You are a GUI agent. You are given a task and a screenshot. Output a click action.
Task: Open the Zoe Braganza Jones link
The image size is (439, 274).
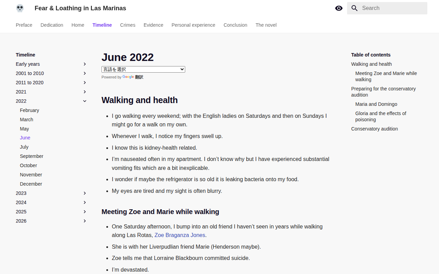pyautogui.click(x=180, y=235)
